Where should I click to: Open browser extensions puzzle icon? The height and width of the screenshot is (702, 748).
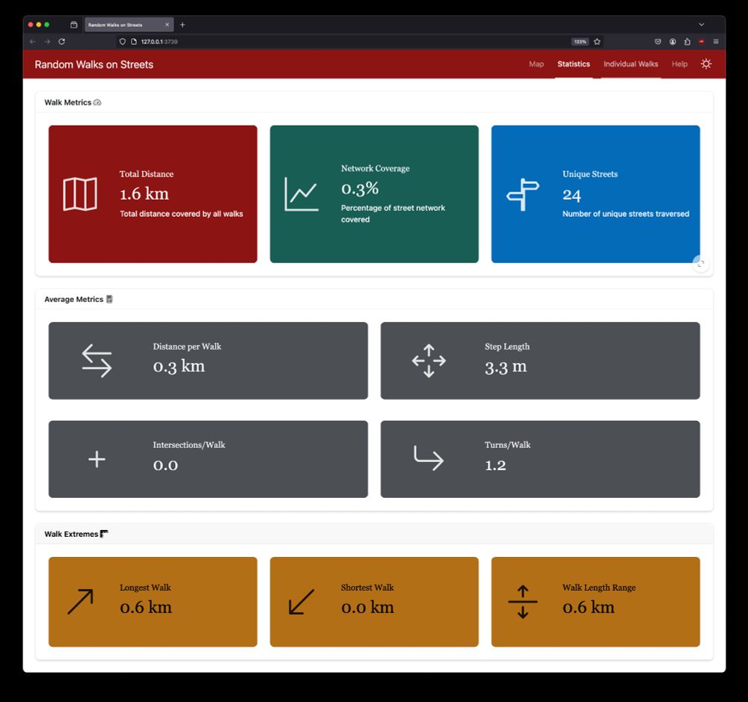click(687, 41)
